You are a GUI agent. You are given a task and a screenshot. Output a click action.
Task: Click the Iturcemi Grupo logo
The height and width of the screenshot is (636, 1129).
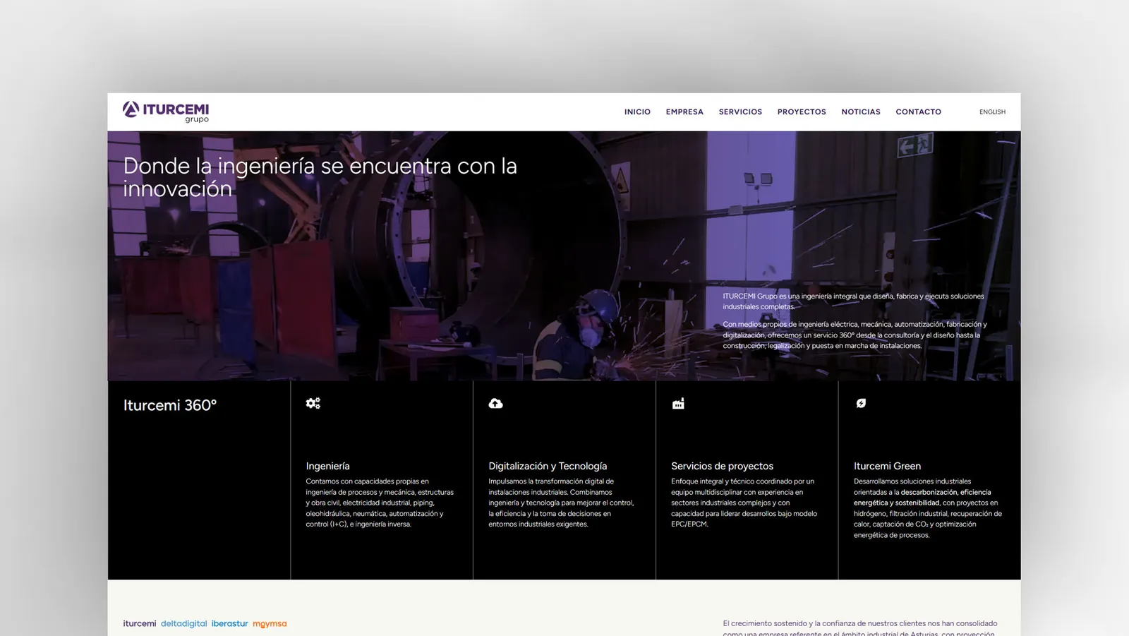click(166, 112)
